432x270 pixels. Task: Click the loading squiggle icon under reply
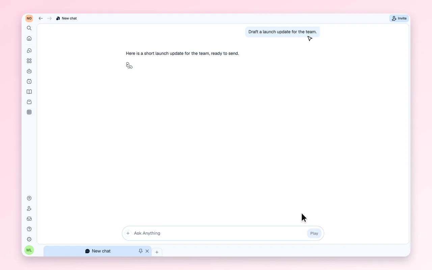click(x=129, y=65)
